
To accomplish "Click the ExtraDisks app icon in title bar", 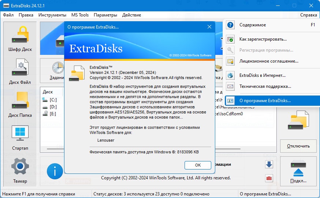I will 6,5.
